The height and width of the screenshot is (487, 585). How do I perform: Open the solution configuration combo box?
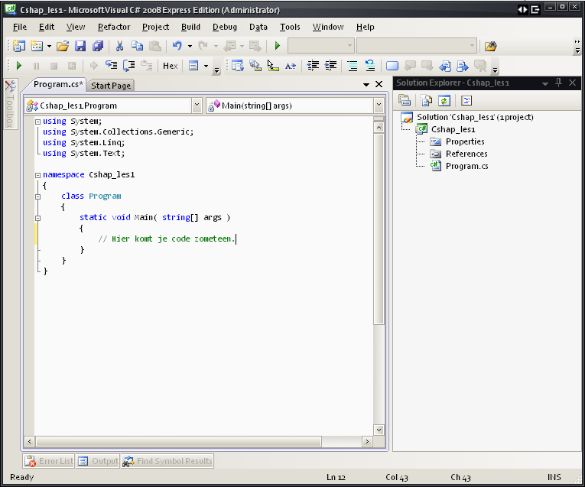[320, 46]
